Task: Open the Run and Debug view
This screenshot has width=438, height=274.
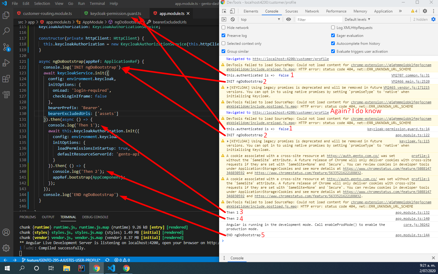Action: tap(6, 63)
